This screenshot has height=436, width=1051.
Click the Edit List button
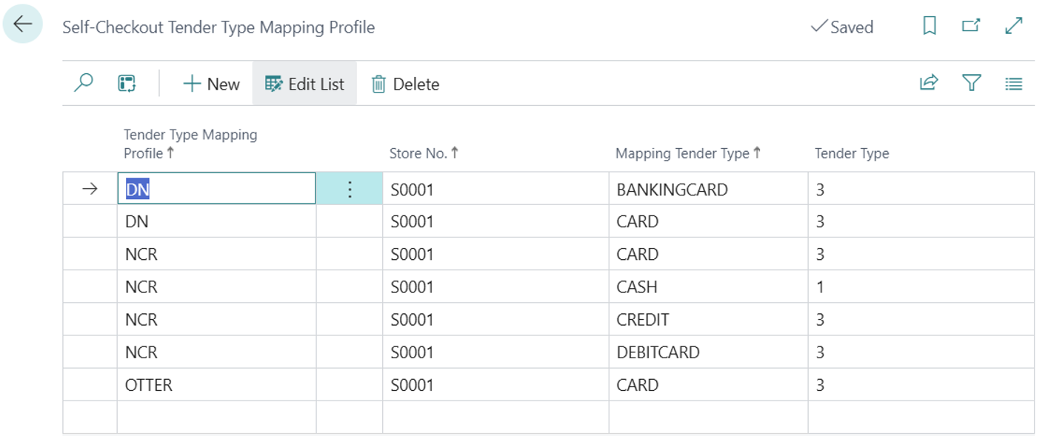pos(304,84)
